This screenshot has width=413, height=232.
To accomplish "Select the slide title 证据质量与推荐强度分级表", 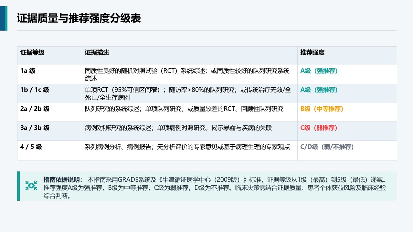I will pos(79,19).
